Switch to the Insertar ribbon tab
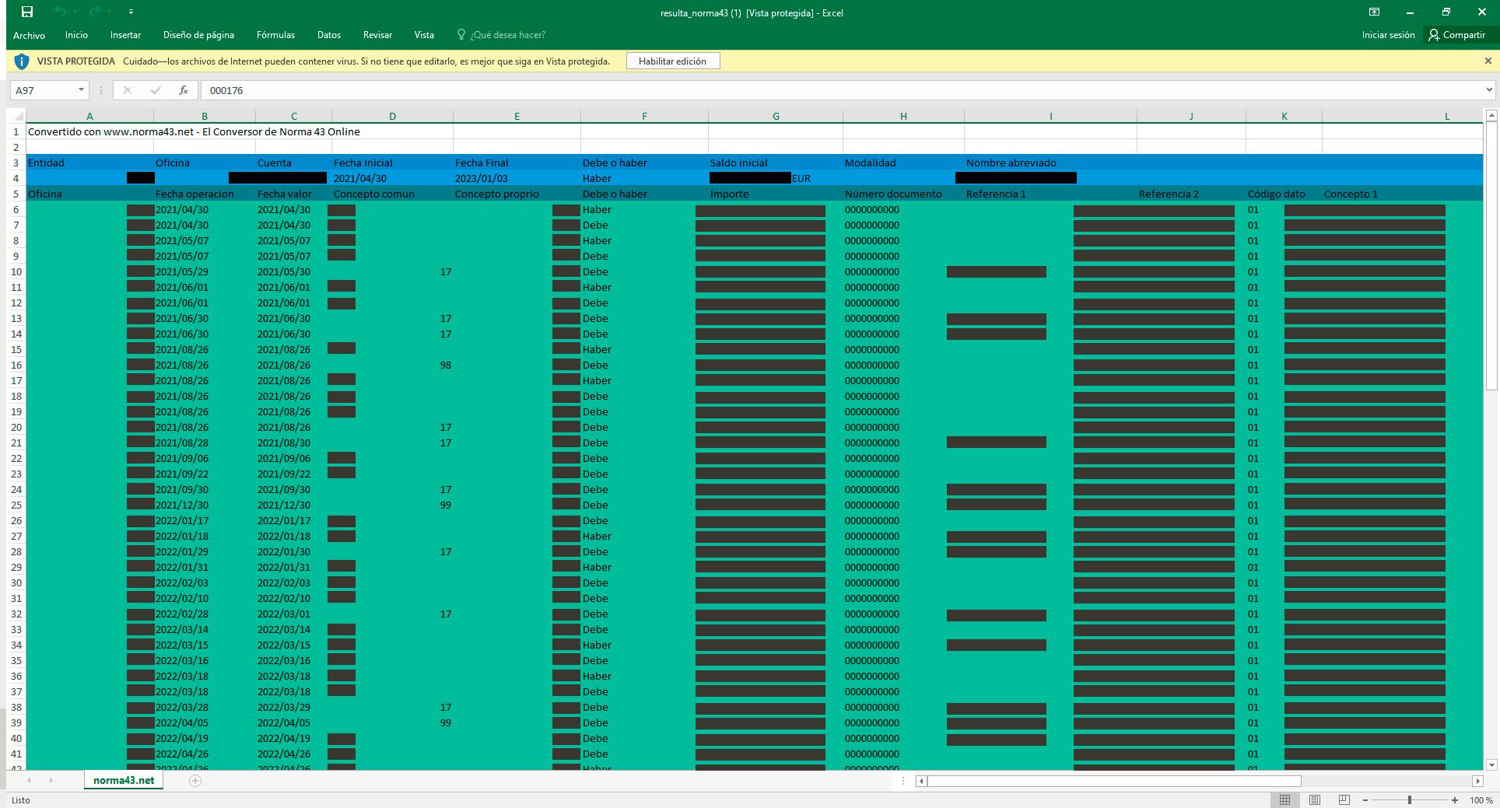This screenshot has height=808, width=1500. tap(125, 35)
